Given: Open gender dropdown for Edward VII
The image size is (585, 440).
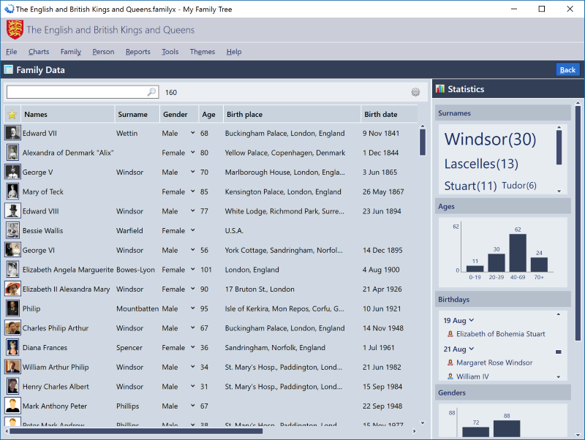Looking at the screenshot, I should [x=193, y=133].
